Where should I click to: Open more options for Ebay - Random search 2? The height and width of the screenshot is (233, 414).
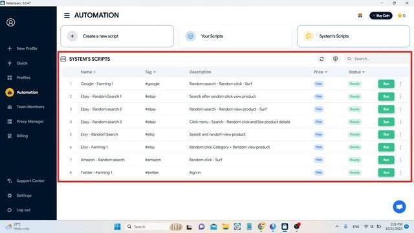tap(400, 109)
